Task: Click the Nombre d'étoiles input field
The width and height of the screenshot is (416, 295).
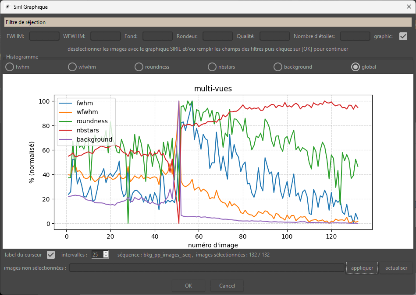Action: pos(355,36)
